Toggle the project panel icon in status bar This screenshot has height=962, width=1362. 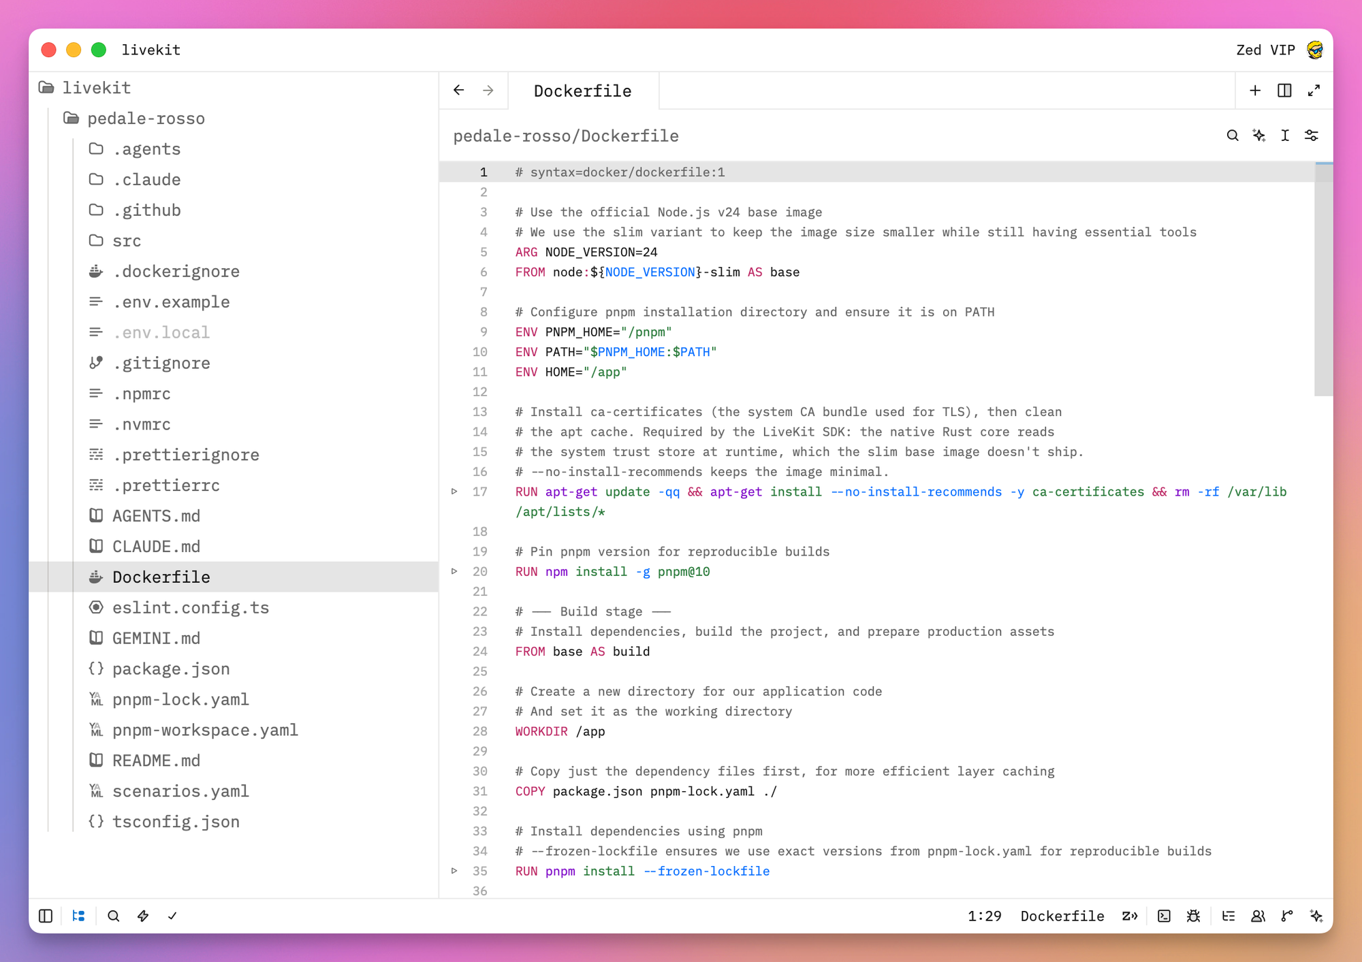(x=78, y=916)
